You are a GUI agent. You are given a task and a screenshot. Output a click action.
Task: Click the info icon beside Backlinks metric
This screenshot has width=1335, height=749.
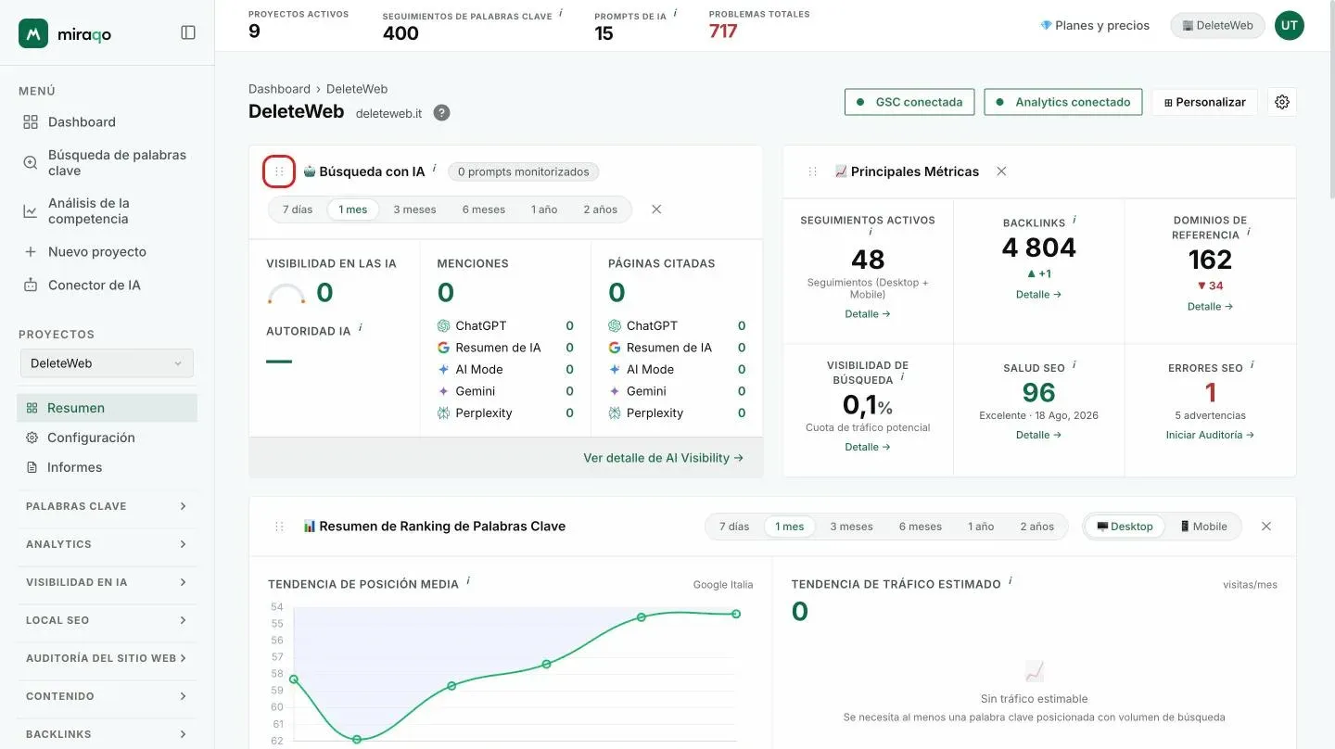(1074, 220)
